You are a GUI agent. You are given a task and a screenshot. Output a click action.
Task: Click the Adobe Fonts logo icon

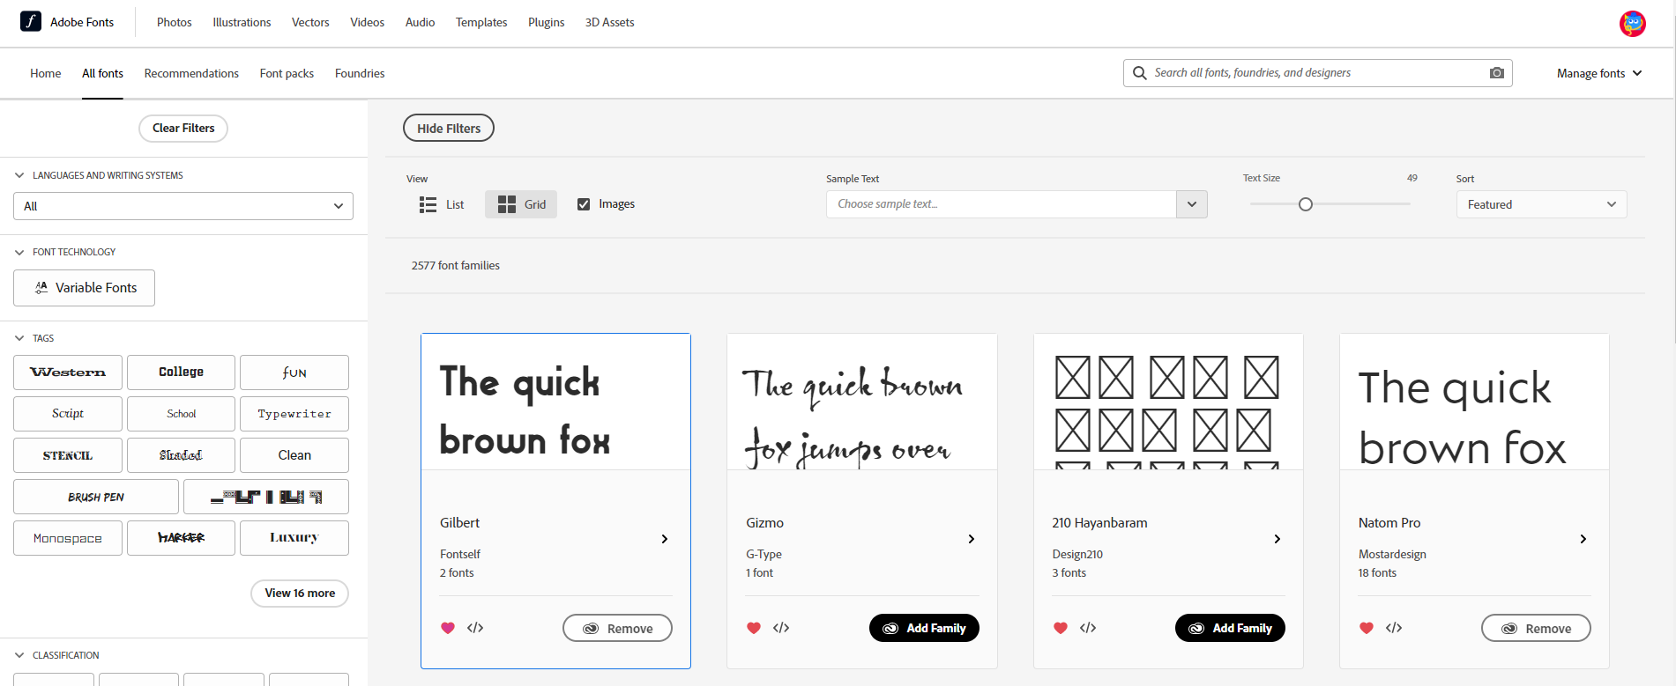(31, 21)
